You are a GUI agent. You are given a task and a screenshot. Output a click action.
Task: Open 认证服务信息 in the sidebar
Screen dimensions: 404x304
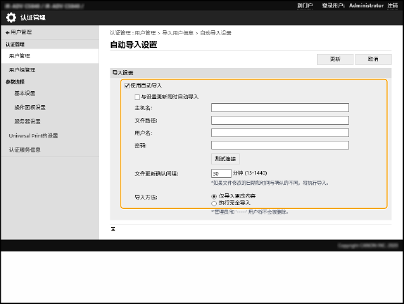[25, 150]
